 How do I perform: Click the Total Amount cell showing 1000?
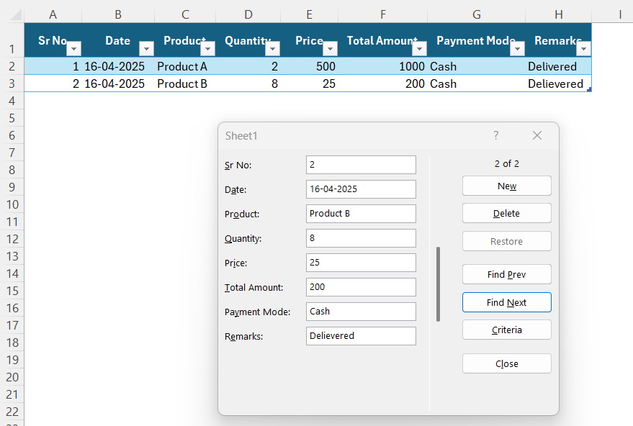point(382,66)
